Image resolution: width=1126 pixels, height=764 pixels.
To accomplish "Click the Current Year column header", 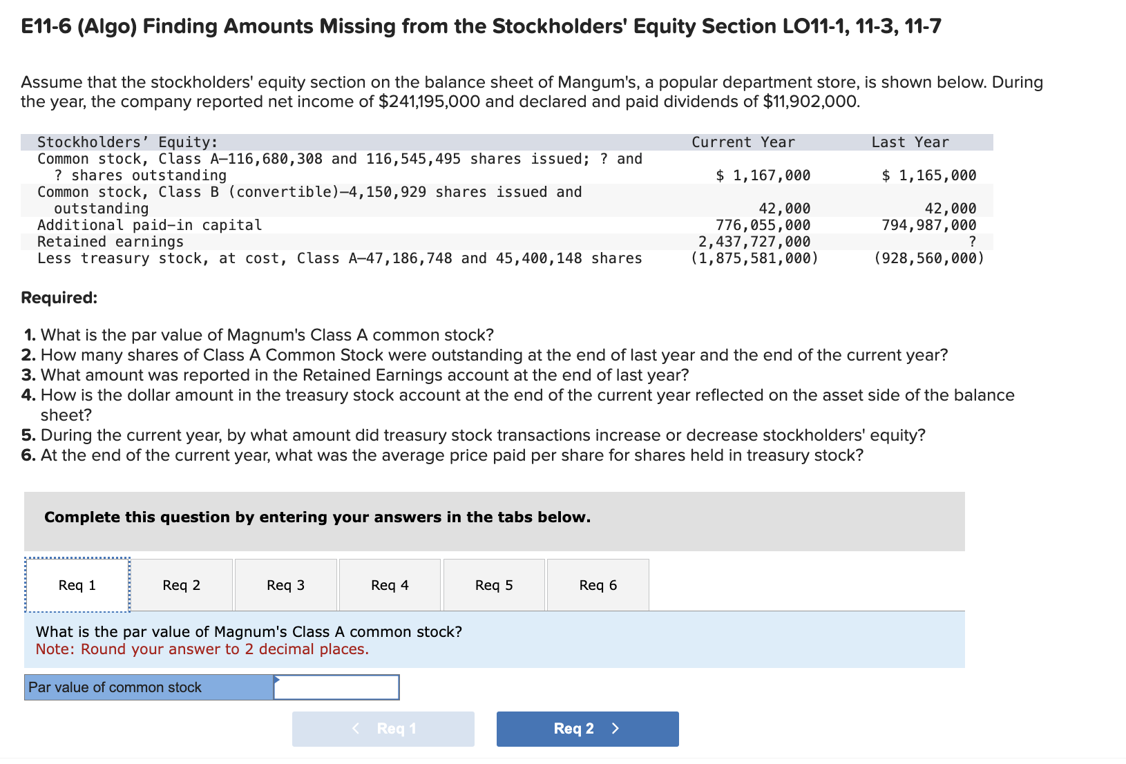I will pyautogui.click(x=742, y=142).
